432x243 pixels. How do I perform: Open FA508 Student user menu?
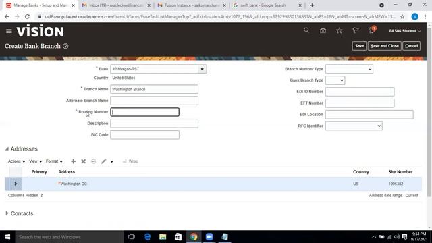click(405, 31)
